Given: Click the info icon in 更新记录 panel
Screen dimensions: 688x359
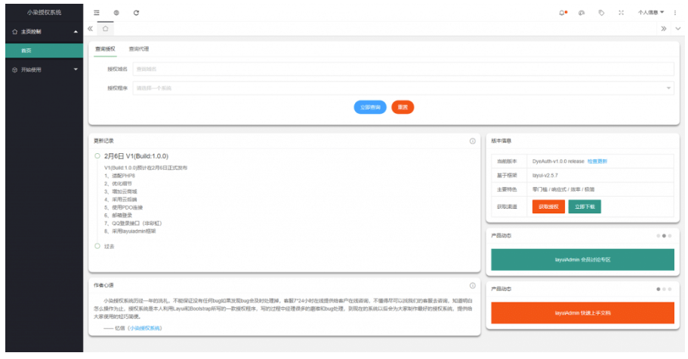Looking at the screenshot, I should (472, 141).
